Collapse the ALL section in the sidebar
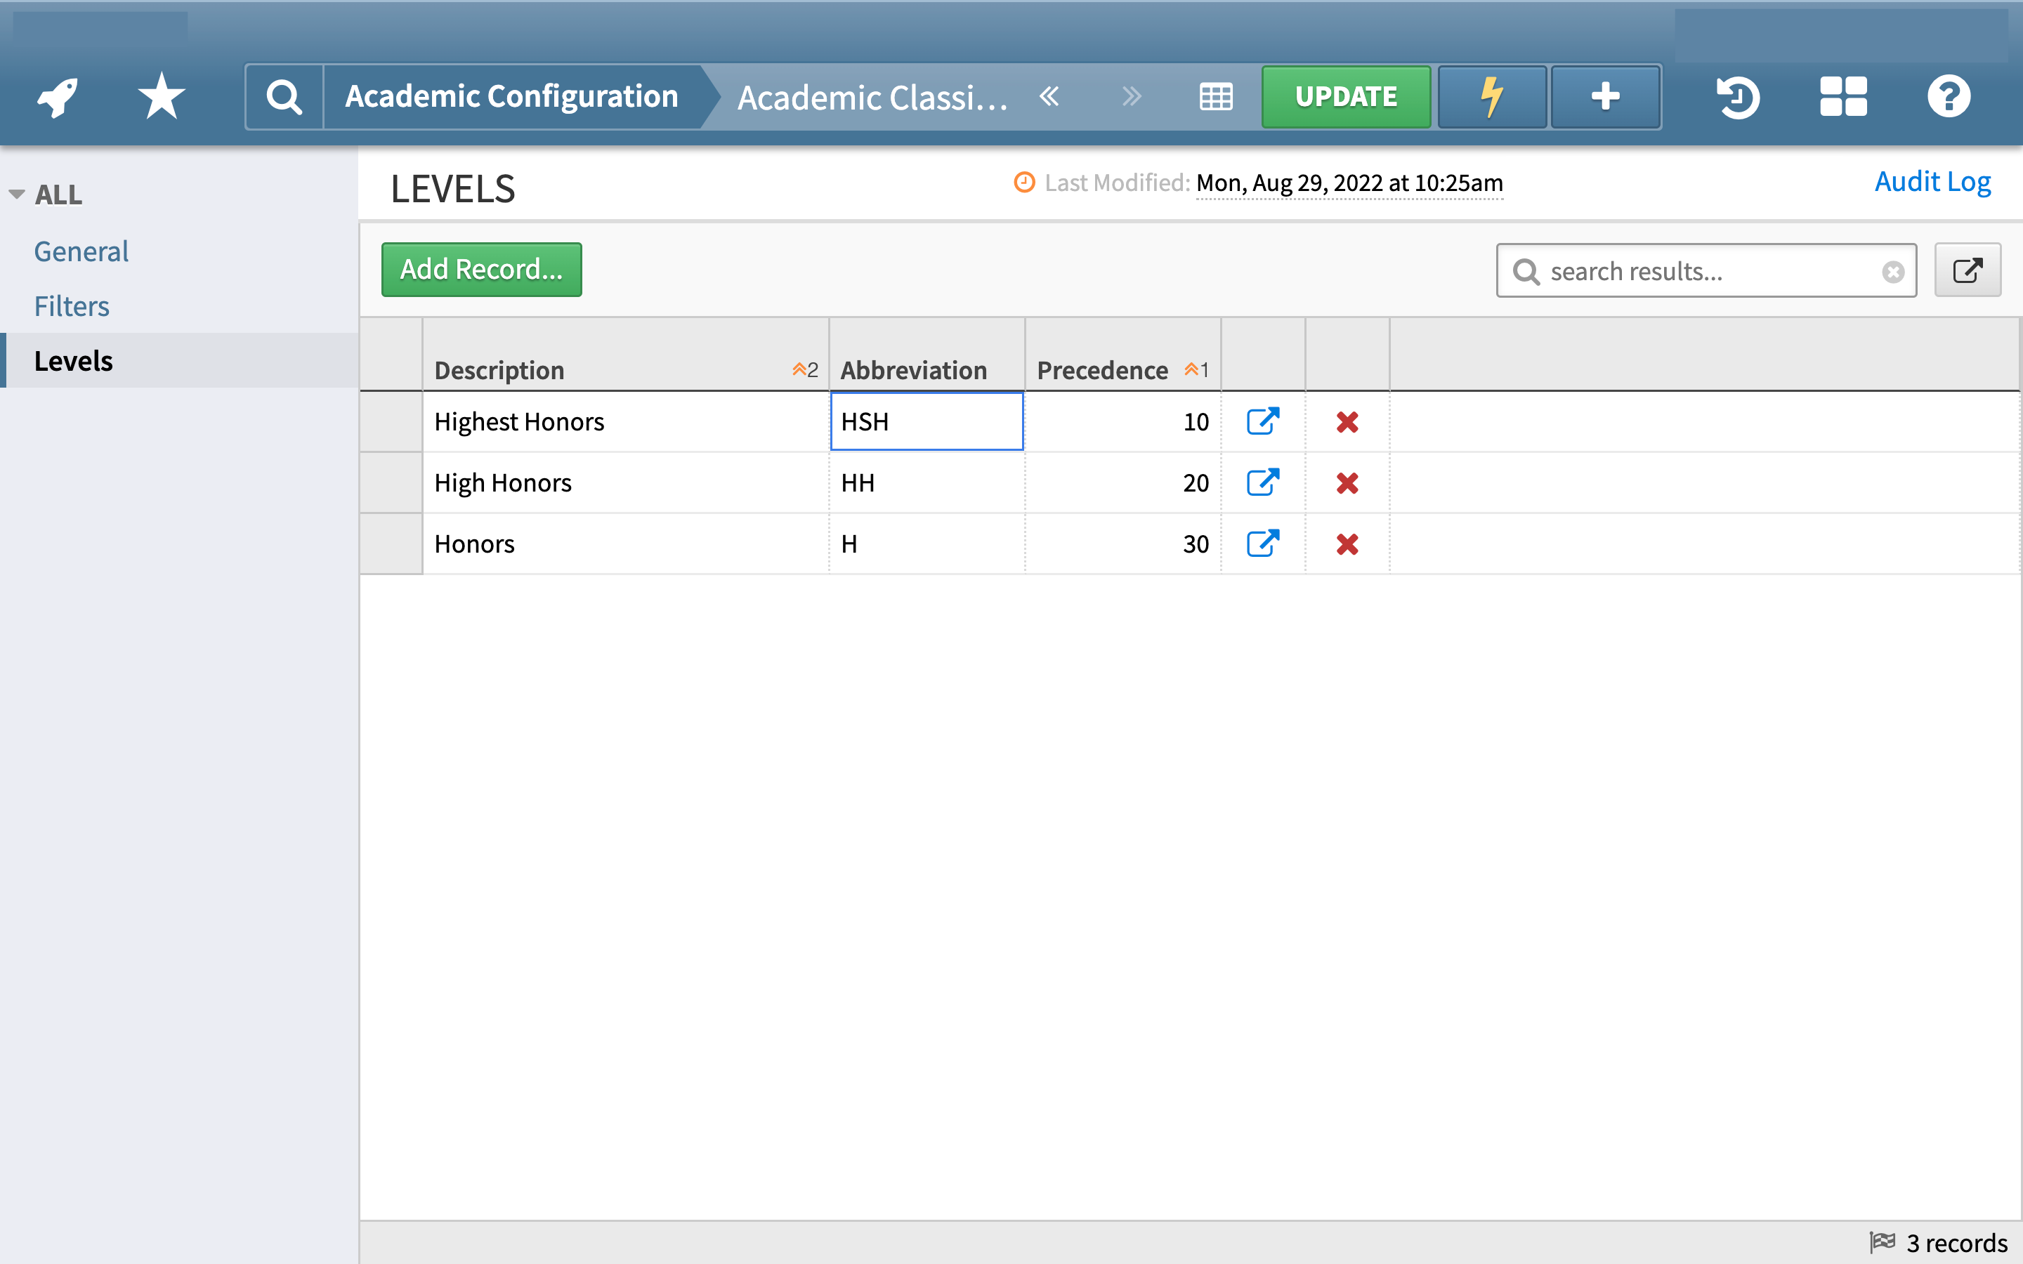The width and height of the screenshot is (2023, 1264). [16, 192]
